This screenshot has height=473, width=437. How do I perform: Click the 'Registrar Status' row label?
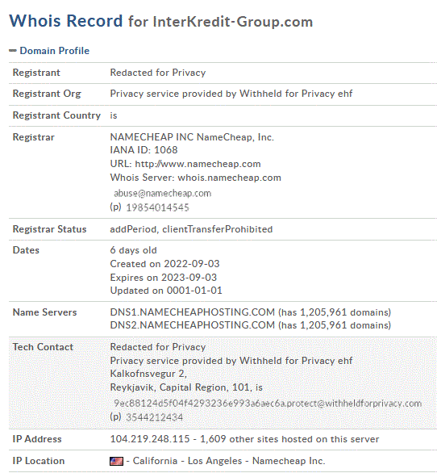coord(49,229)
